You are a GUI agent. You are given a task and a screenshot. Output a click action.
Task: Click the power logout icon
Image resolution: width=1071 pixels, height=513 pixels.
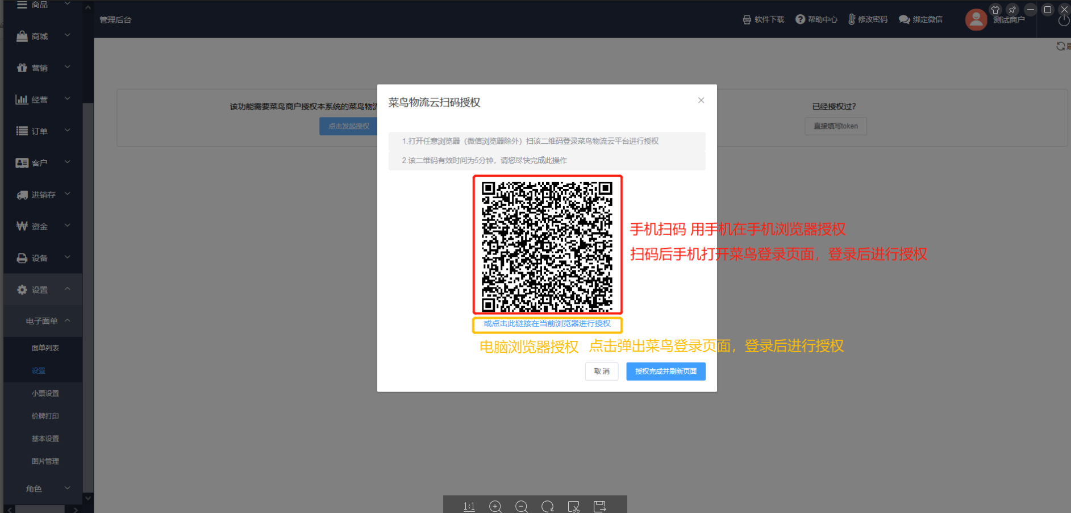pos(1064,20)
